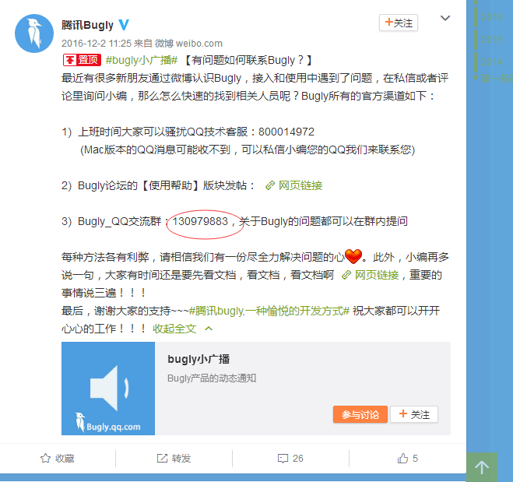Click the Bugly产品的动态通知 card description
This screenshot has height=482, width=513.
pyautogui.click(x=212, y=378)
